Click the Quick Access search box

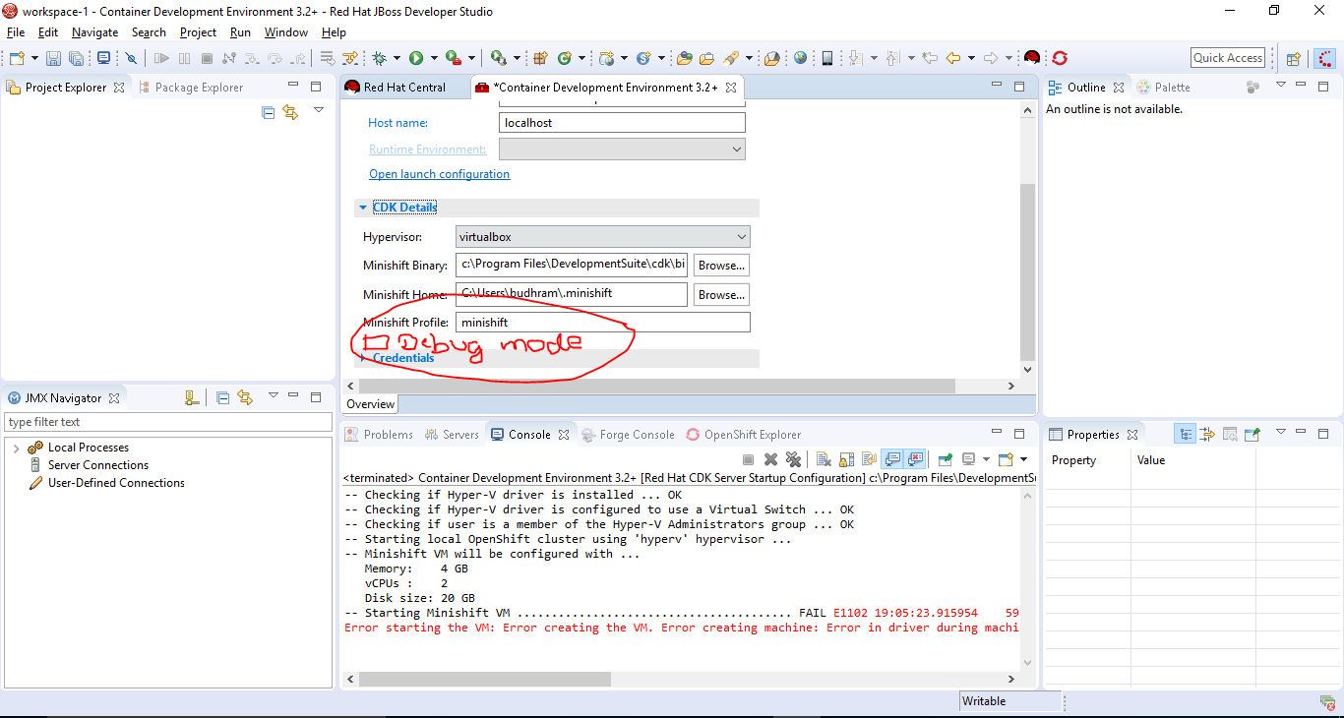pyautogui.click(x=1228, y=58)
